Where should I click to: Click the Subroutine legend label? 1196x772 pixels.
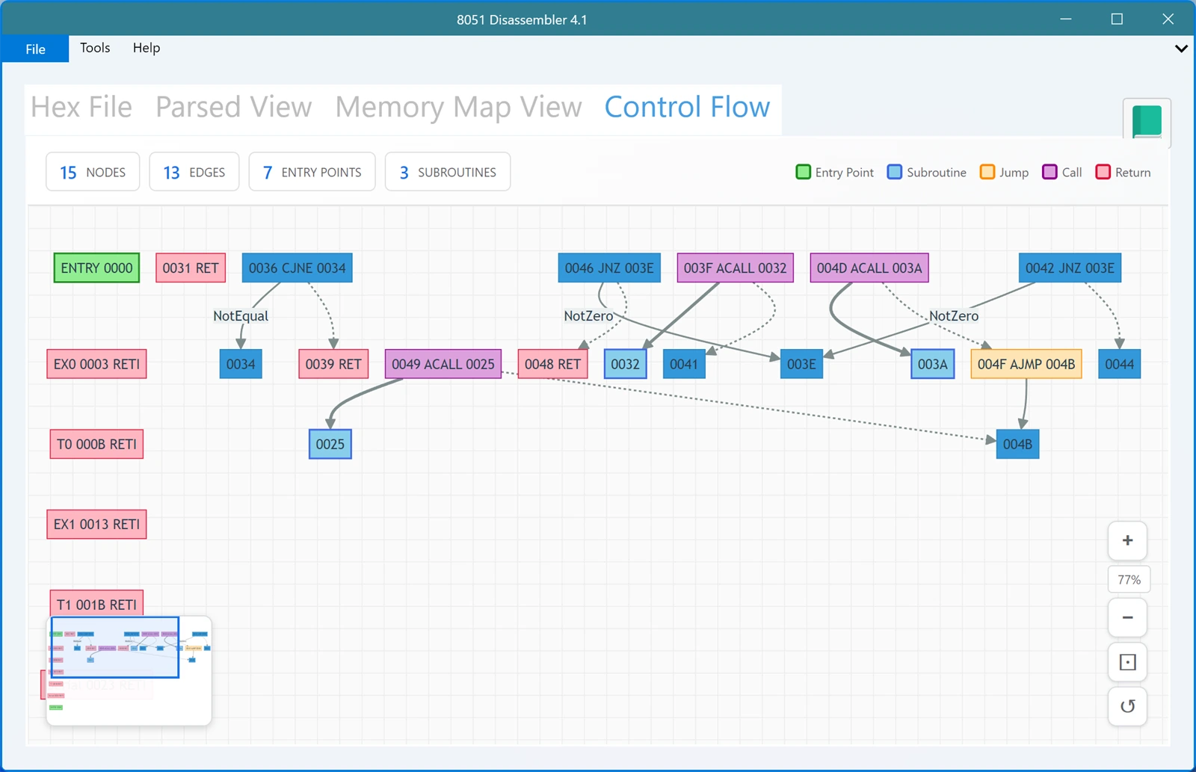[x=937, y=173]
